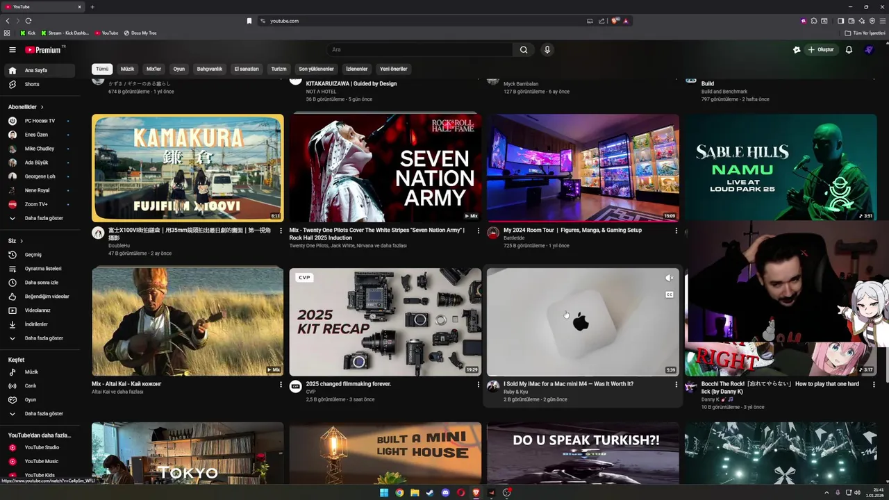The width and height of the screenshot is (889, 500).
Task: Open options menu for My 2024 Room Tour
Action: pos(676,231)
